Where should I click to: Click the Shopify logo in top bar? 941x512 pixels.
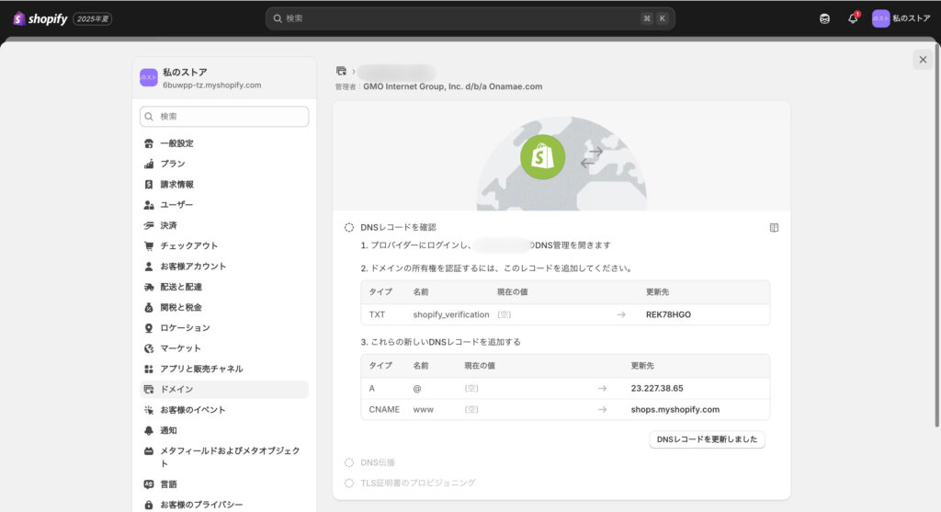[x=40, y=18]
